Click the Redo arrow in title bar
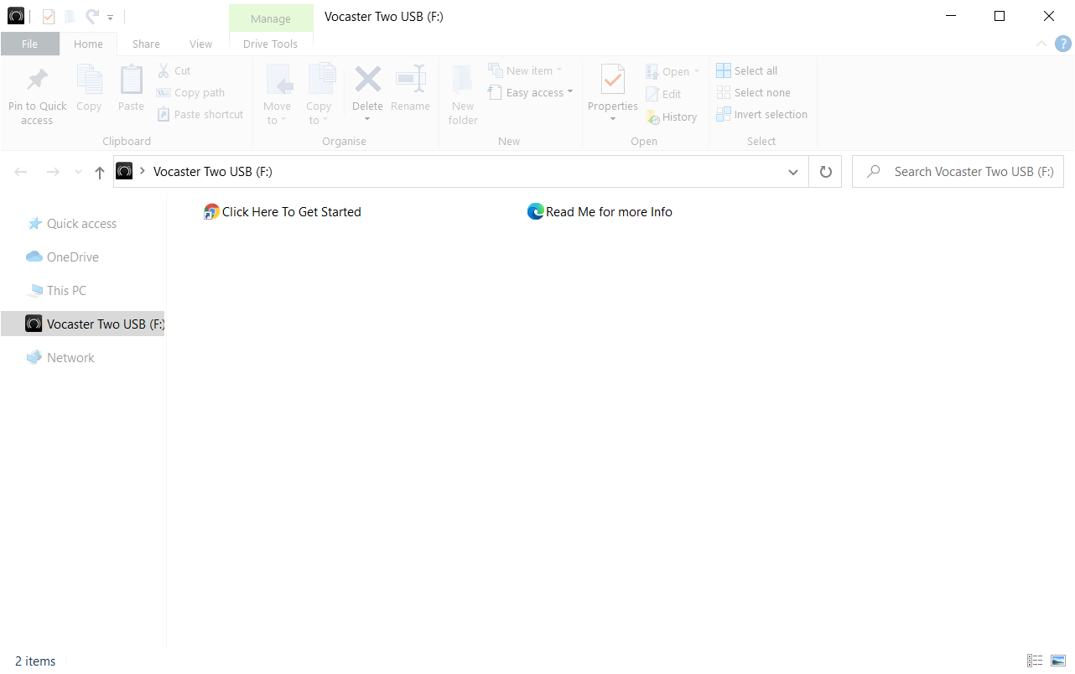Image resolution: width=1075 pixels, height=674 pixels. [92, 16]
